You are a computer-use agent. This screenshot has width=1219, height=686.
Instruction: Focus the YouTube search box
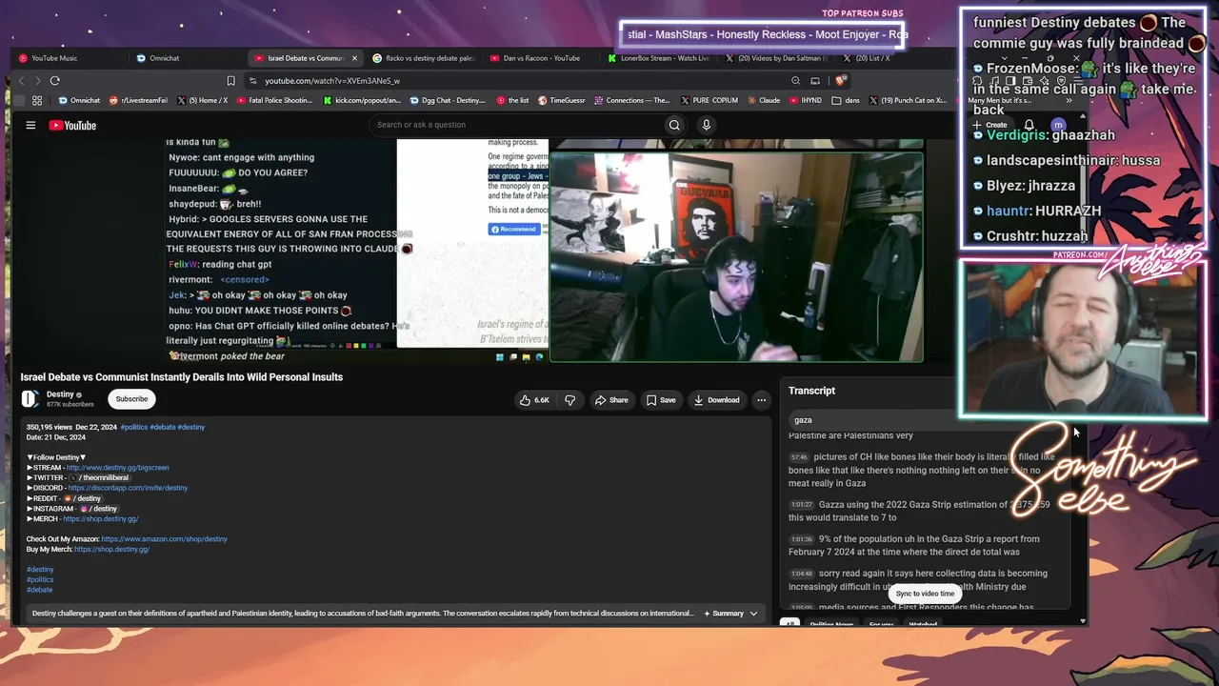(x=516, y=125)
